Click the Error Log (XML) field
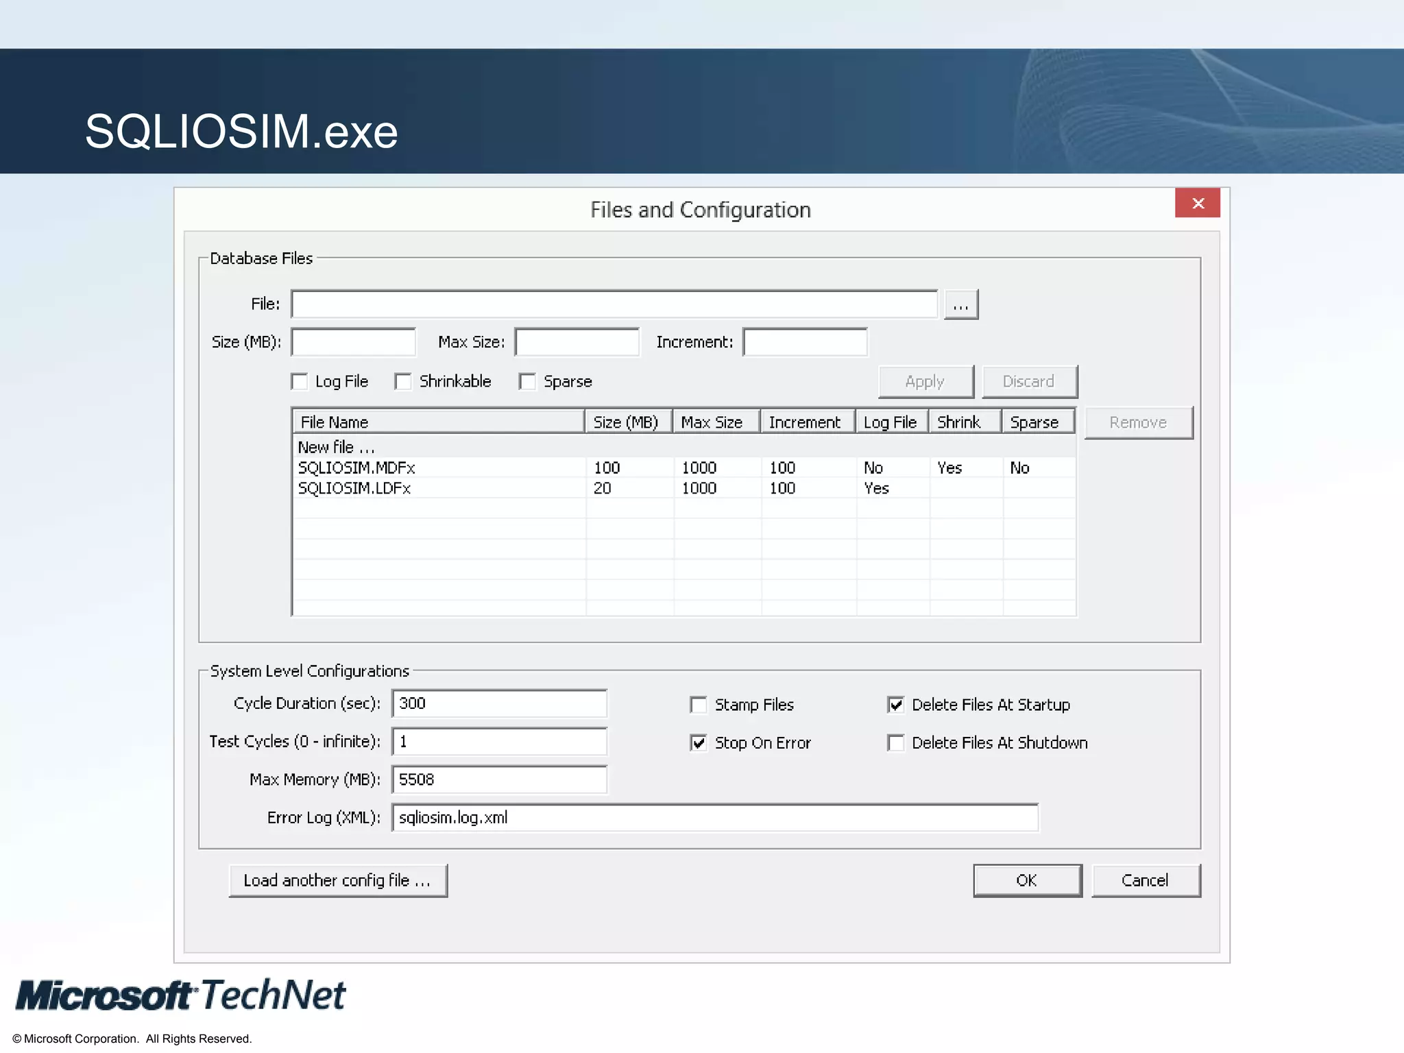This screenshot has width=1404, height=1053. [x=715, y=818]
